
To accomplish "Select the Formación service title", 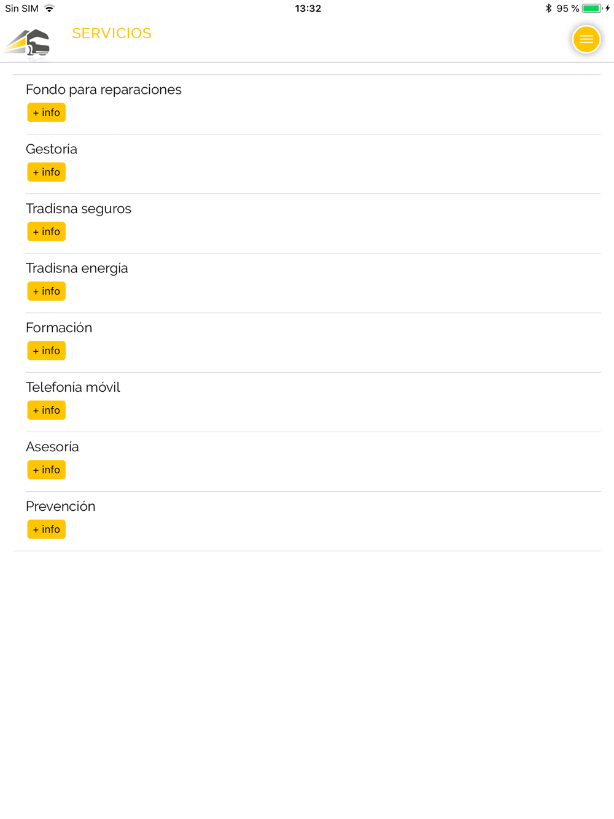I will (x=59, y=328).
